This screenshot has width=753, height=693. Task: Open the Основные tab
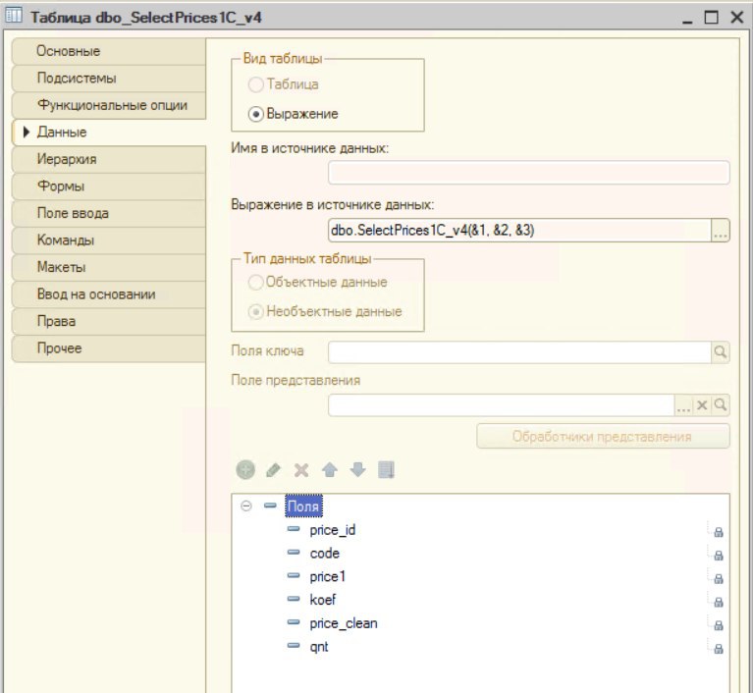[x=109, y=51]
